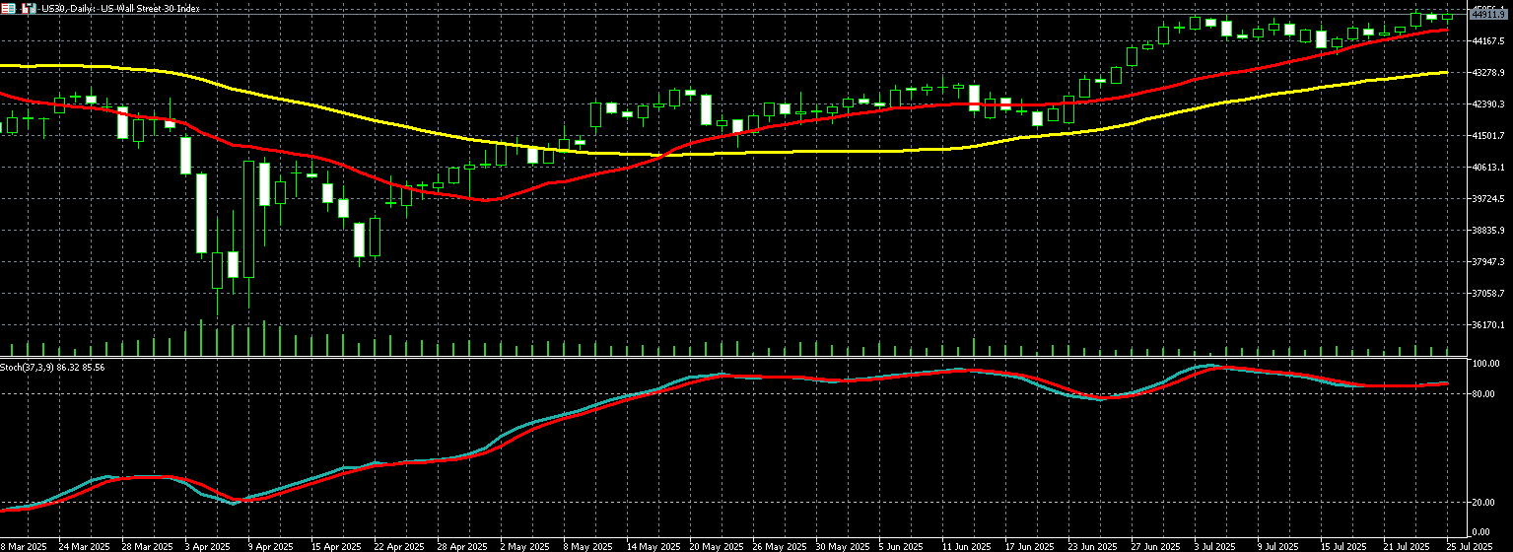
Task: Click the stochastic 100.00 scale label
Action: (1484, 364)
